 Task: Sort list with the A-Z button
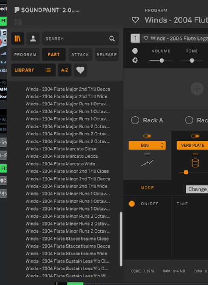[x=65, y=70]
